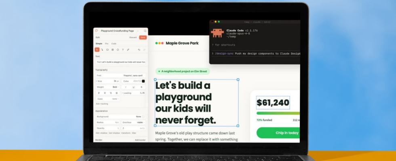Open the text color swatch
The height and width of the screenshot is (161, 396).
(143, 81)
